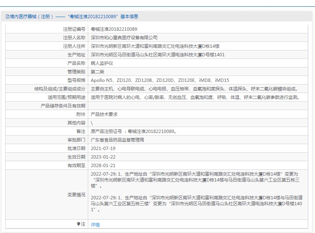Click the 广东省食品药品监督管理局 value
Image resolution: width=315 pixels, height=233 pixels.
click(117, 140)
